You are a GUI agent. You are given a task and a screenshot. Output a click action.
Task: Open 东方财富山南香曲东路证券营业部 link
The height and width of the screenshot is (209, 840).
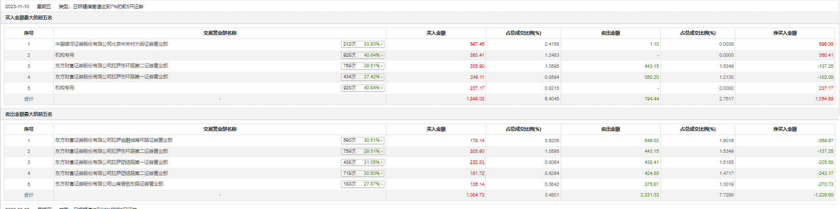pos(109,184)
